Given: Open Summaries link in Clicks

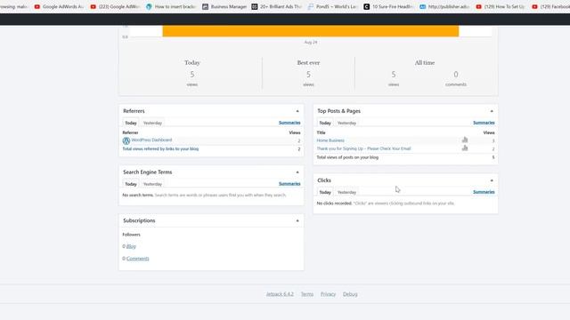Looking at the screenshot, I should tap(484, 192).
